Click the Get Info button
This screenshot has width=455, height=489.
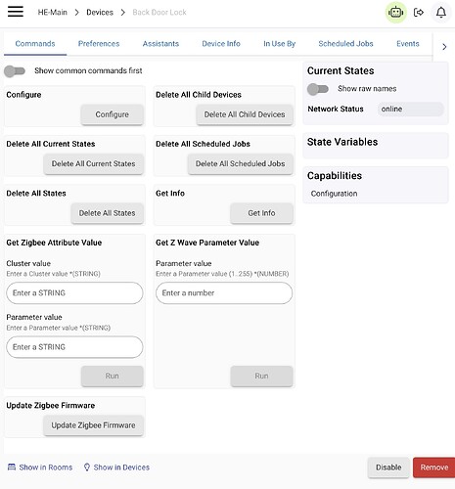pyautogui.click(x=261, y=213)
